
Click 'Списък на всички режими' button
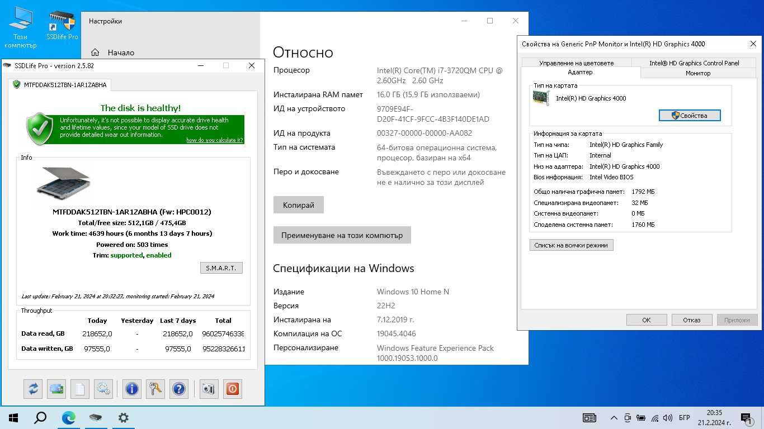(571, 245)
